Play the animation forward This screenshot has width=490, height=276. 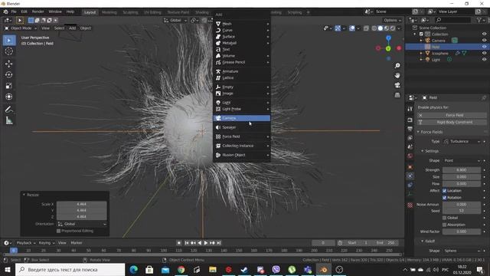(x=206, y=243)
